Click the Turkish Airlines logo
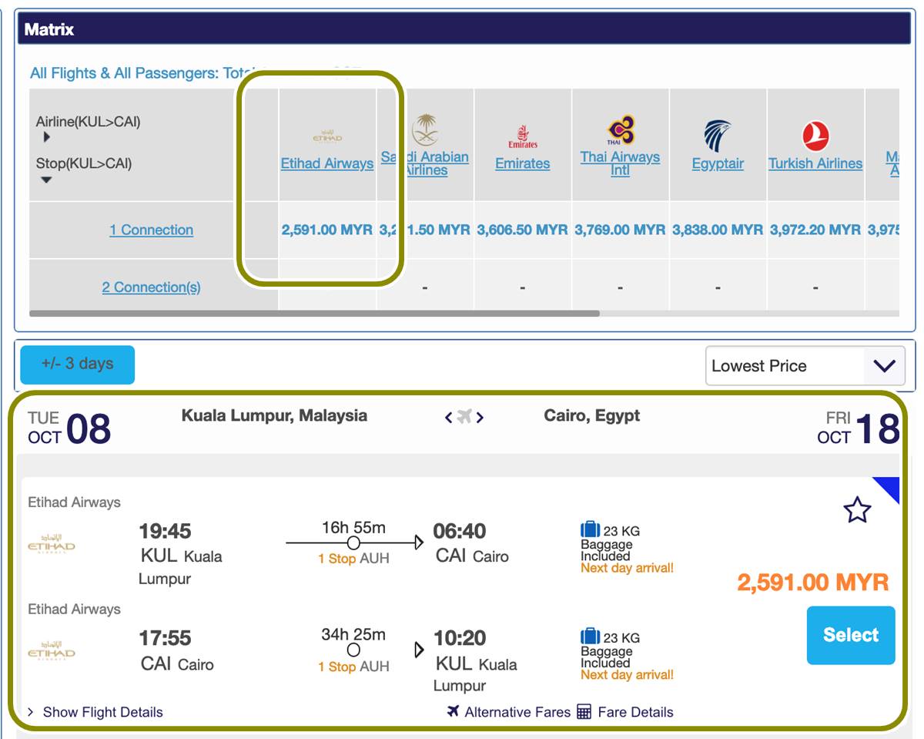Image resolution: width=924 pixels, height=739 pixels. (815, 136)
